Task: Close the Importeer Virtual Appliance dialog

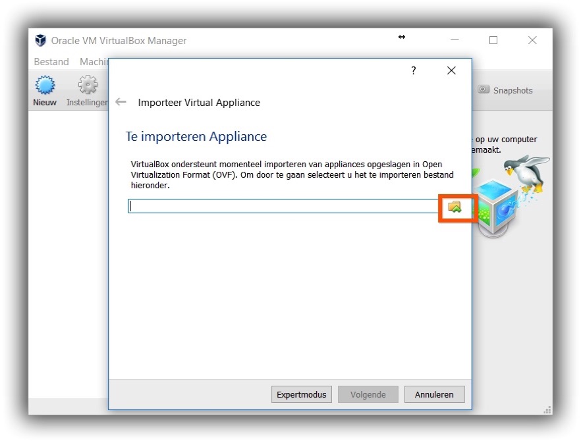Action: 451,70
